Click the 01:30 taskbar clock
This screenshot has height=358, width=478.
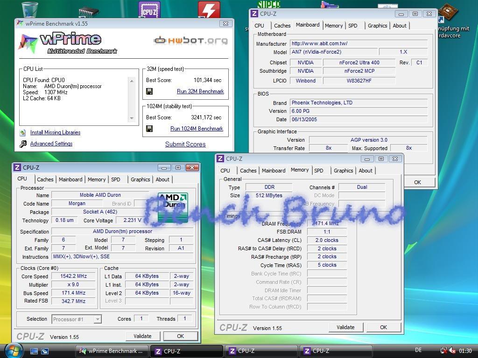coord(465,351)
